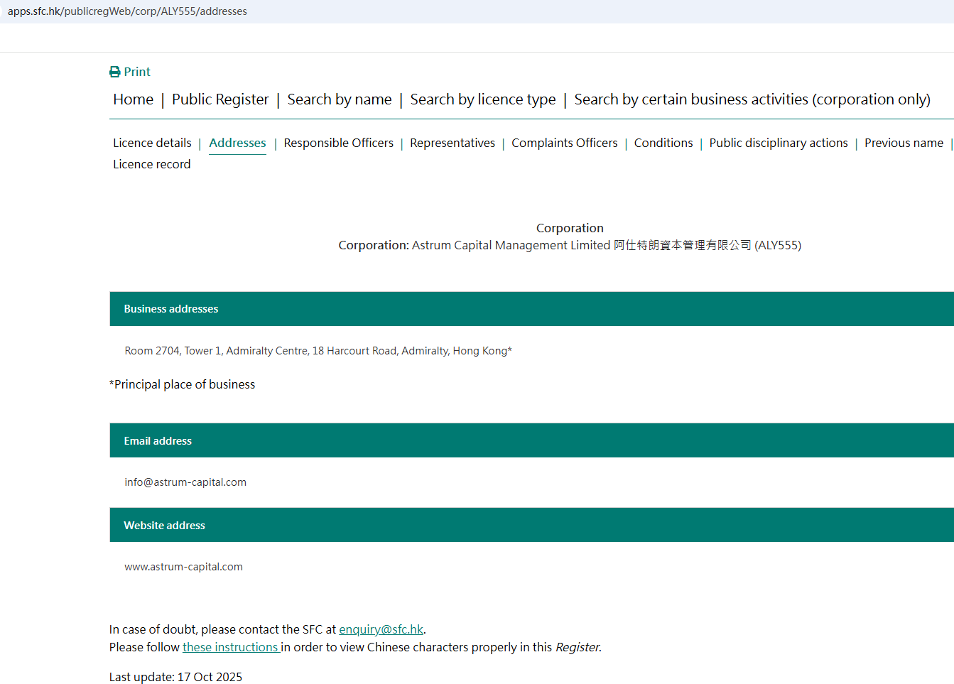Open Search by certain business activities
The height and width of the screenshot is (684, 954).
[752, 99]
